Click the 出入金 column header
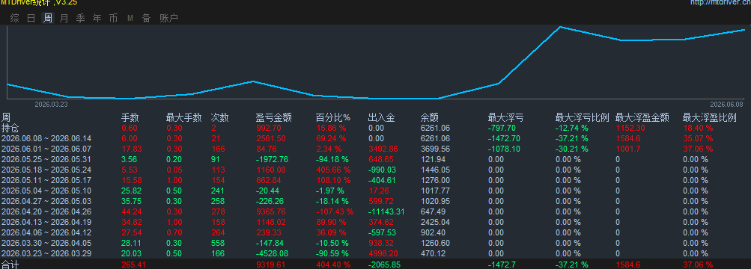 pos(382,117)
